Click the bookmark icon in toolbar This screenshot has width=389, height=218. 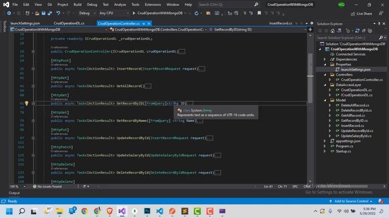[260, 13]
